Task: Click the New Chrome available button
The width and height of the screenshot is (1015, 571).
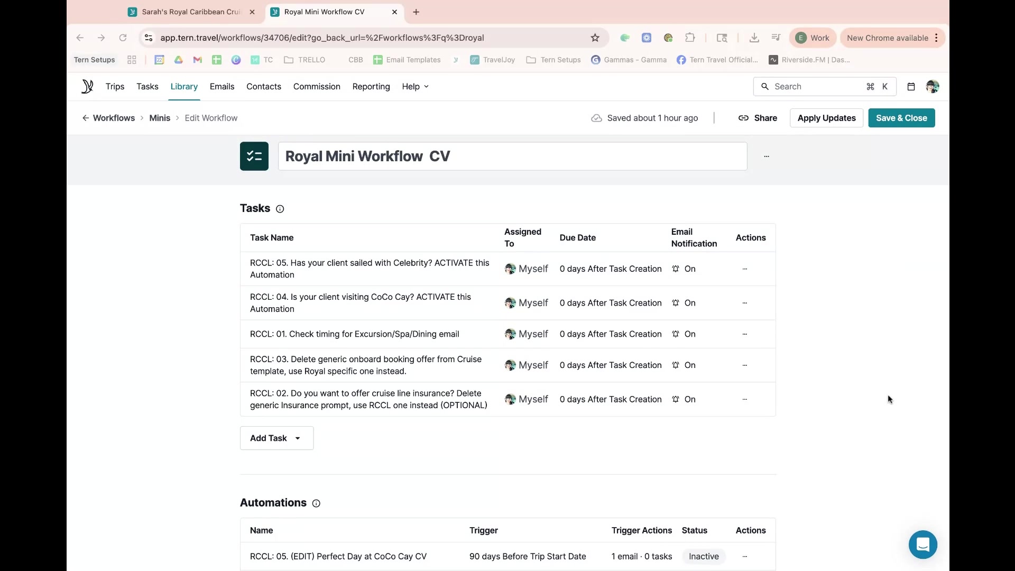Action: (x=892, y=38)
